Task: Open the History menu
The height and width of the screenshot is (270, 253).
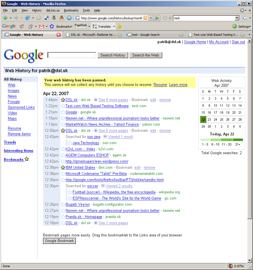Action: pos(37,10)
